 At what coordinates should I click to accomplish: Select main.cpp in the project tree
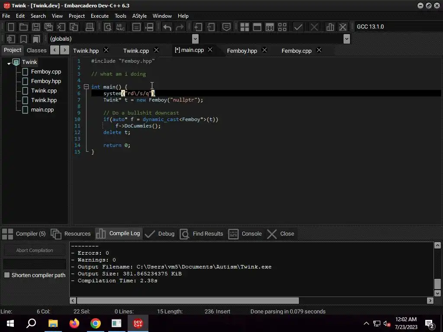pyautogui.click(x=42, y=110)
